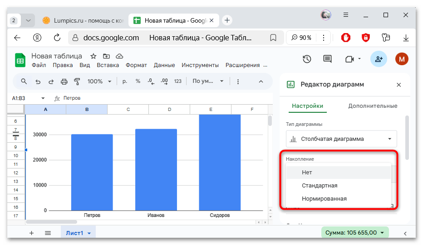This screenshot has width=423, height=245.
Task: Switch to the Дополнительные tab
Action: click(373, 106)
